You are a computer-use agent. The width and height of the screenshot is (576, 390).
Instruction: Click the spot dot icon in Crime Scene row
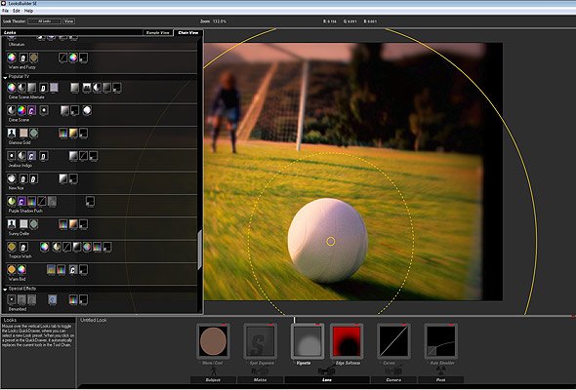click(x=44, y=110)
